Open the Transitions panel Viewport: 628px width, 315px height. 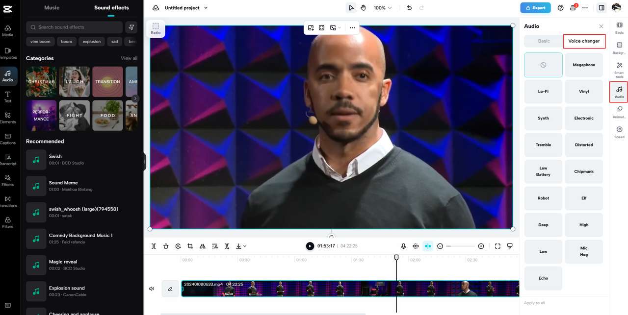pos(8,202)
